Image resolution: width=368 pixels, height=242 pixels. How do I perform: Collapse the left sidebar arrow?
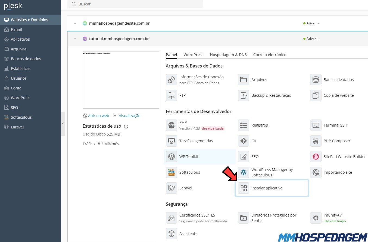(63, 124)
